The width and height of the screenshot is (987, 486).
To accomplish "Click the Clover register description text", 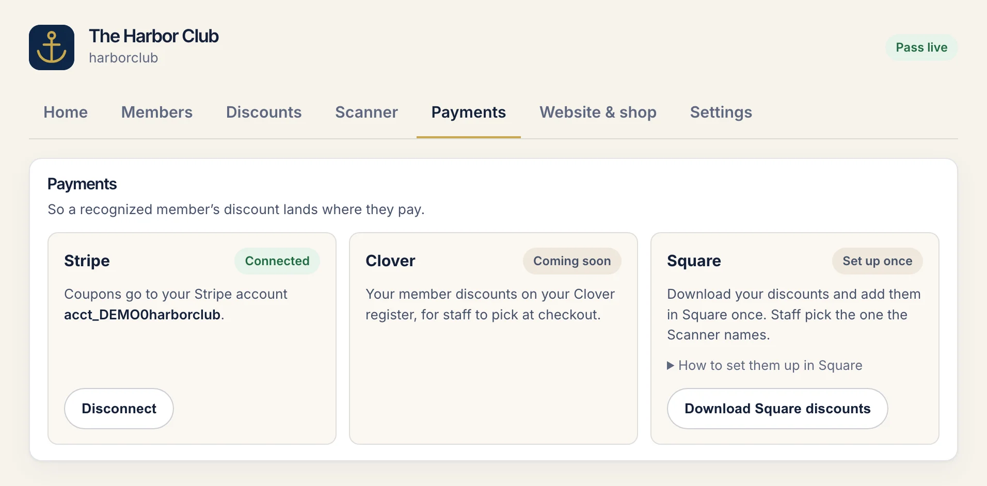I will [x=490, y=304].
